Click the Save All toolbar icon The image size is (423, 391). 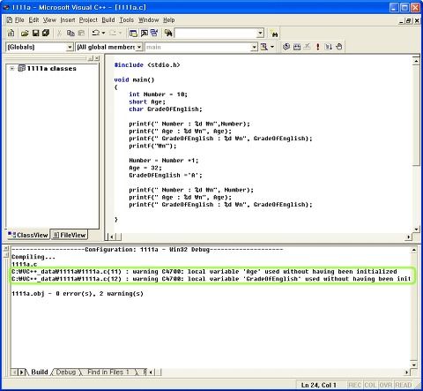(x=46, y=34)
